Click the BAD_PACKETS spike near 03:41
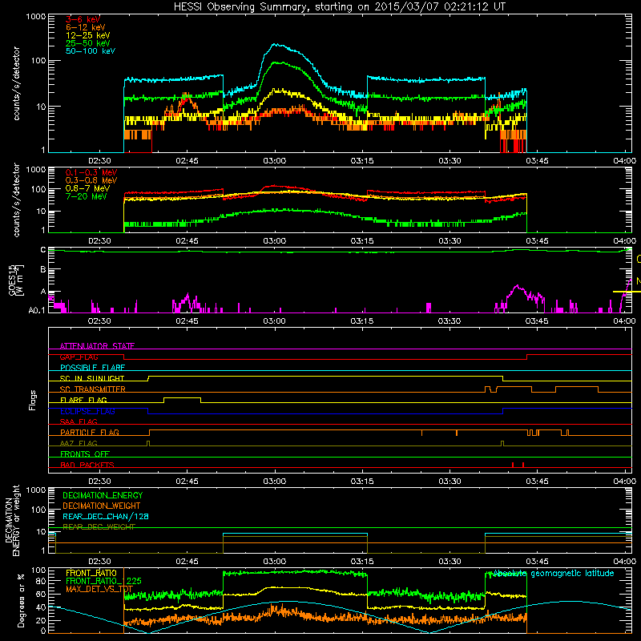Image resolution: width=641 pixels, height=641 pixels. (x=513, y=465)
